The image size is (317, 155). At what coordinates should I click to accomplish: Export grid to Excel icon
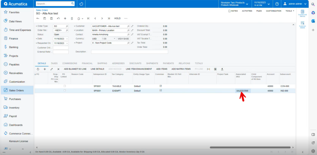pyautogui.click(x=215, y=69)
